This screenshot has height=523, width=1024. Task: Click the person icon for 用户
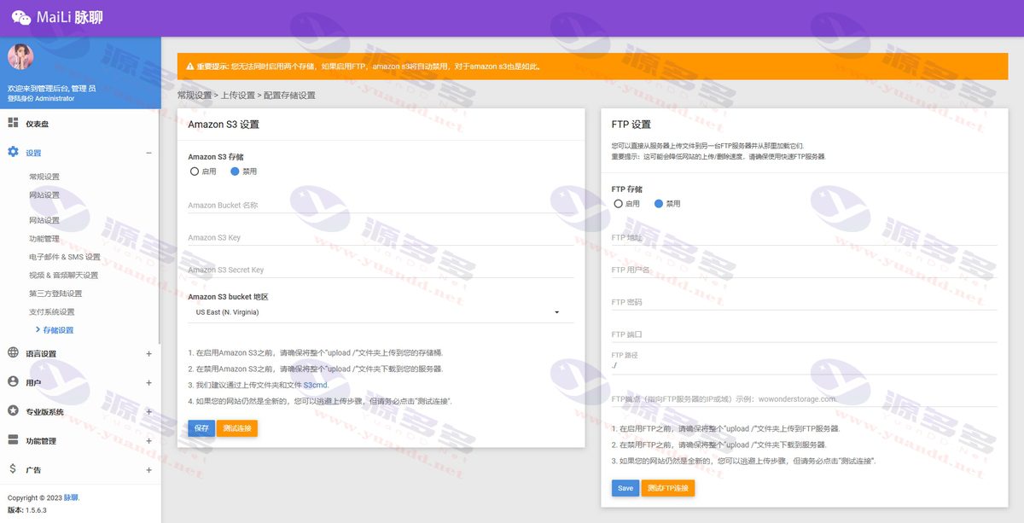point(13,382)
